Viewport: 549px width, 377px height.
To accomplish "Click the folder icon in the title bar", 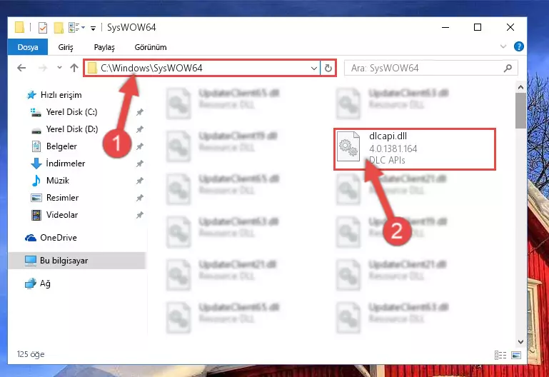I will tap(19, 27).
